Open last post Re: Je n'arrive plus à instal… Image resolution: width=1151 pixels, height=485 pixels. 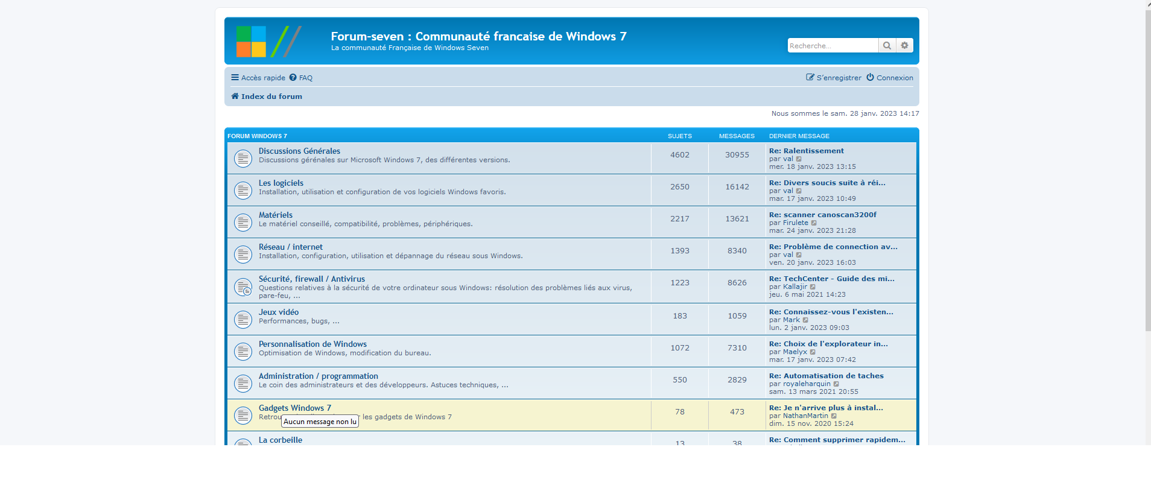click(x=826, y=408)
